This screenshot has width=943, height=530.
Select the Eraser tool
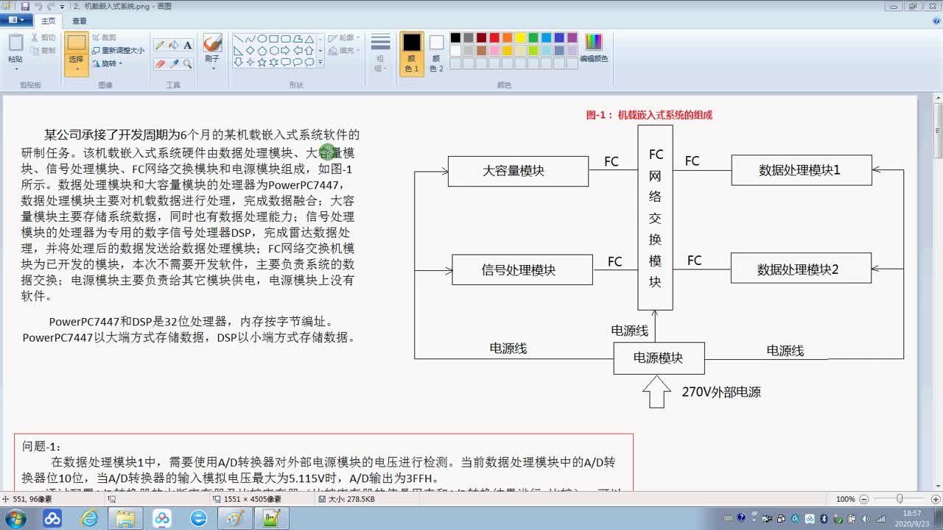tap(160, 64)
